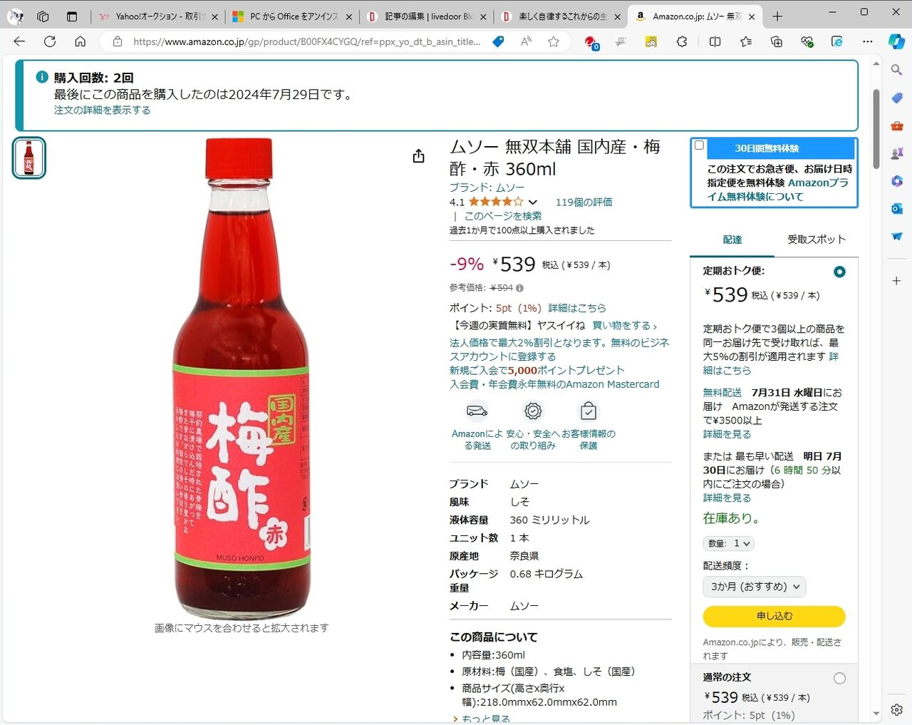Open the delivery frequency 3か月 dropdown
Image resolution: width=912 pixels, height=725 pixels.
point(754,587)
